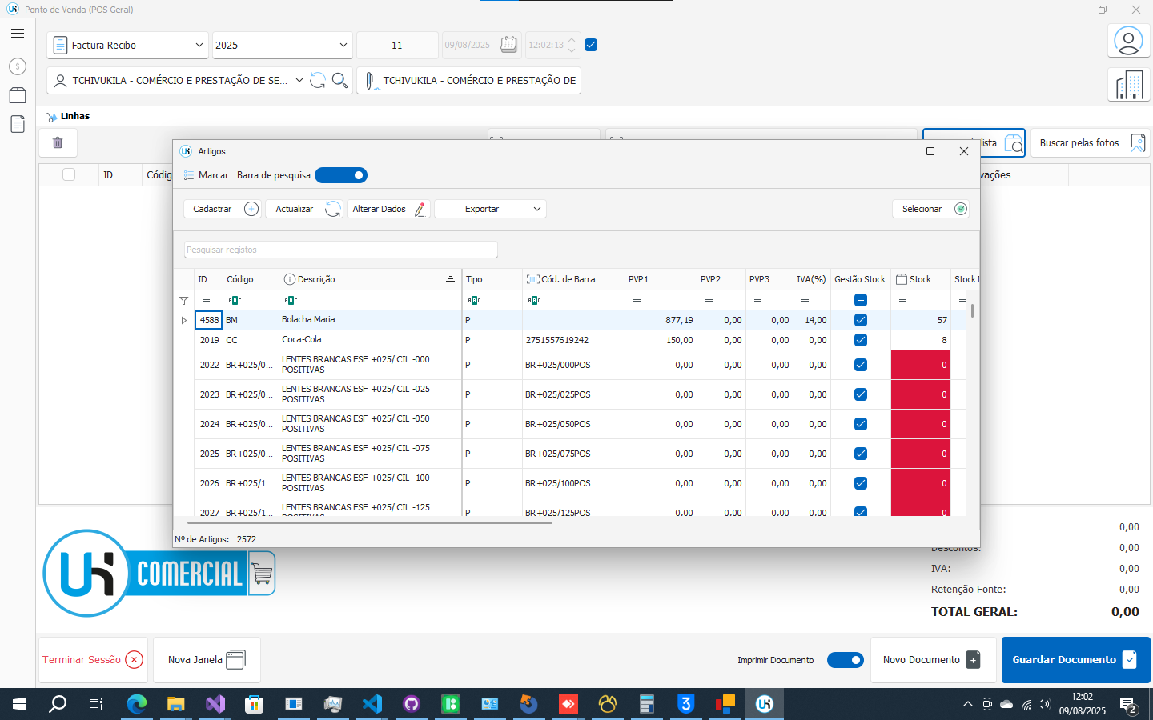Open the Exportar dropdown
The height and width of the screenshot is (720, 1153).
[x=491, y=209]
